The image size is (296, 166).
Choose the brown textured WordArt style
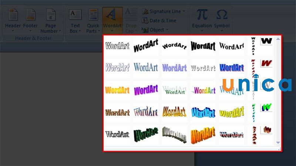click(117, 113)
